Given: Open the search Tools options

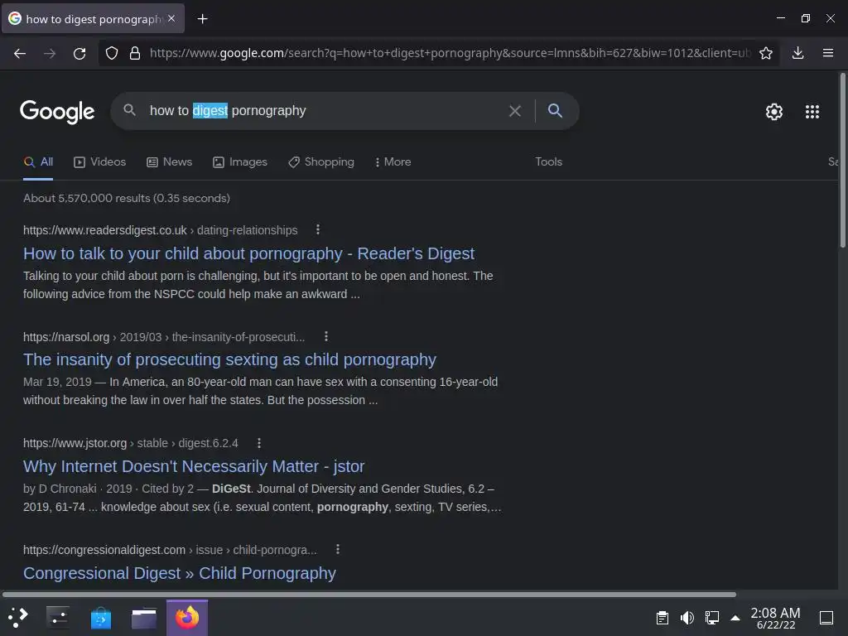Looking at the screenshot, I should [x=548, y=161].
